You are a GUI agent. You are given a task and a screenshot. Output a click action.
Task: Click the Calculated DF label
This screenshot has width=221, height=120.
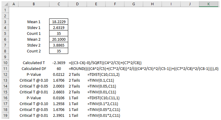(x=34, y=69)
